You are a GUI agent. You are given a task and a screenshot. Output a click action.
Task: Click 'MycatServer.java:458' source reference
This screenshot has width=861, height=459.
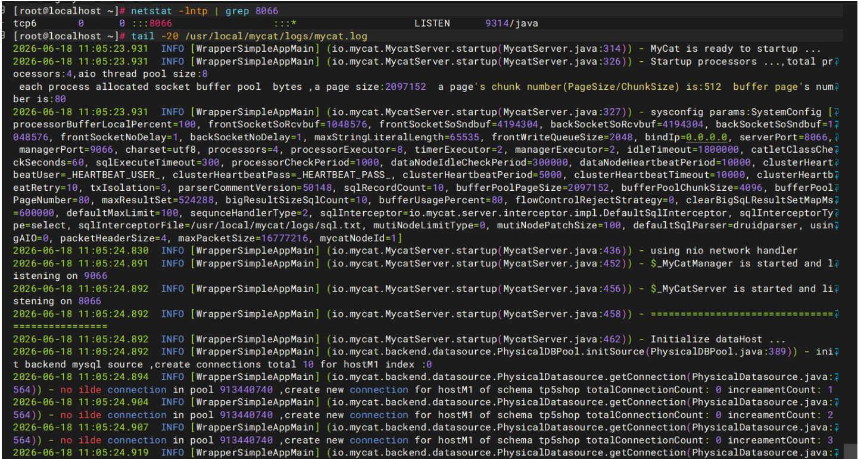(561, 314)
